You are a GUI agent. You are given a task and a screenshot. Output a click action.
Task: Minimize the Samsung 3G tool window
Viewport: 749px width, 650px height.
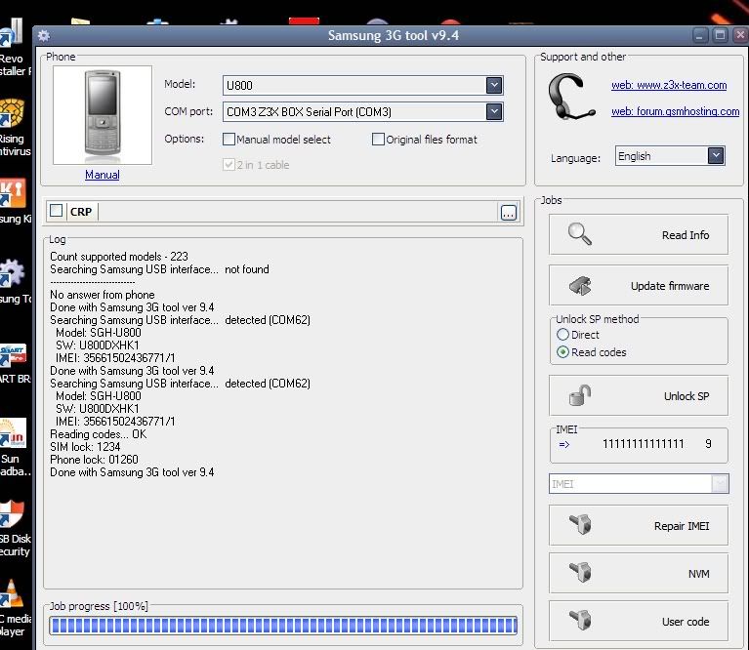tap(700, 35)
